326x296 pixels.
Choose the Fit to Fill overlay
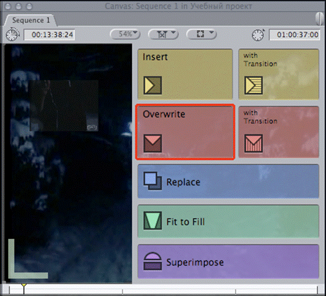click(228, 221)
